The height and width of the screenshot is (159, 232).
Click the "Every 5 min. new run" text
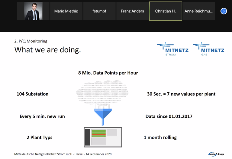click(42, 116)
